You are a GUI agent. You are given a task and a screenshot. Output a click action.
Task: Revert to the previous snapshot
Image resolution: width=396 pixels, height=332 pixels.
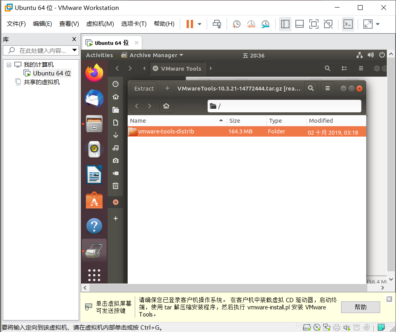(x=251, y=24)
